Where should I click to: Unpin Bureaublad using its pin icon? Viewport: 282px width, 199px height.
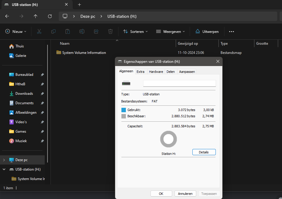tap(42, 75)
